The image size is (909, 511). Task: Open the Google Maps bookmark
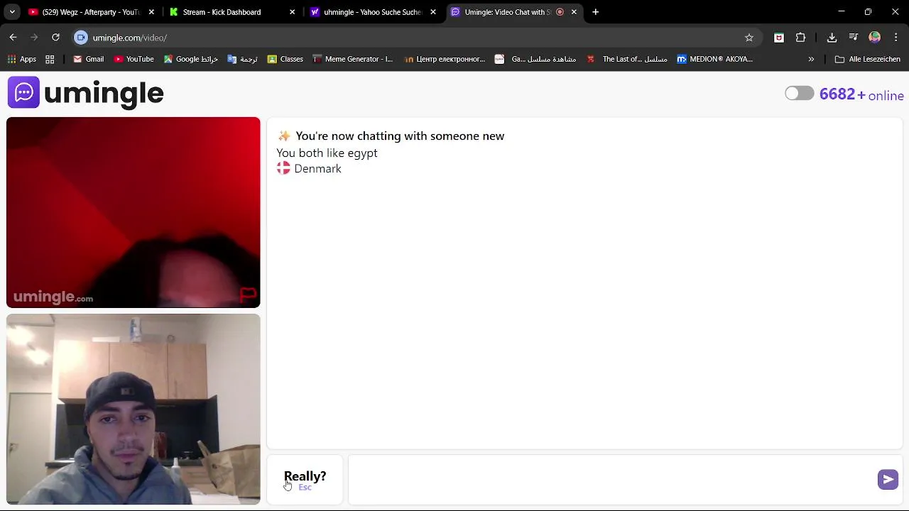tap(191, 59)
